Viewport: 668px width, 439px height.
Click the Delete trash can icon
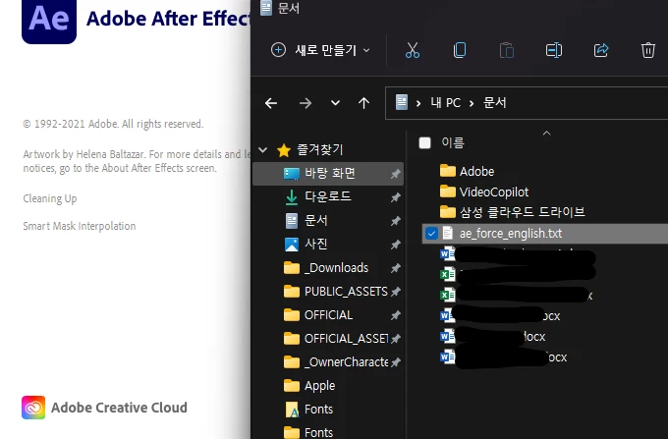tap(648, 50)
